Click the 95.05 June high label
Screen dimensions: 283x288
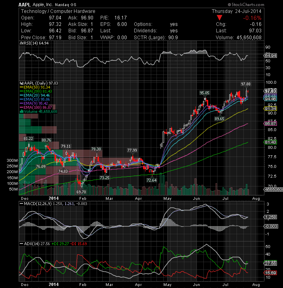(x=205, y=93)
